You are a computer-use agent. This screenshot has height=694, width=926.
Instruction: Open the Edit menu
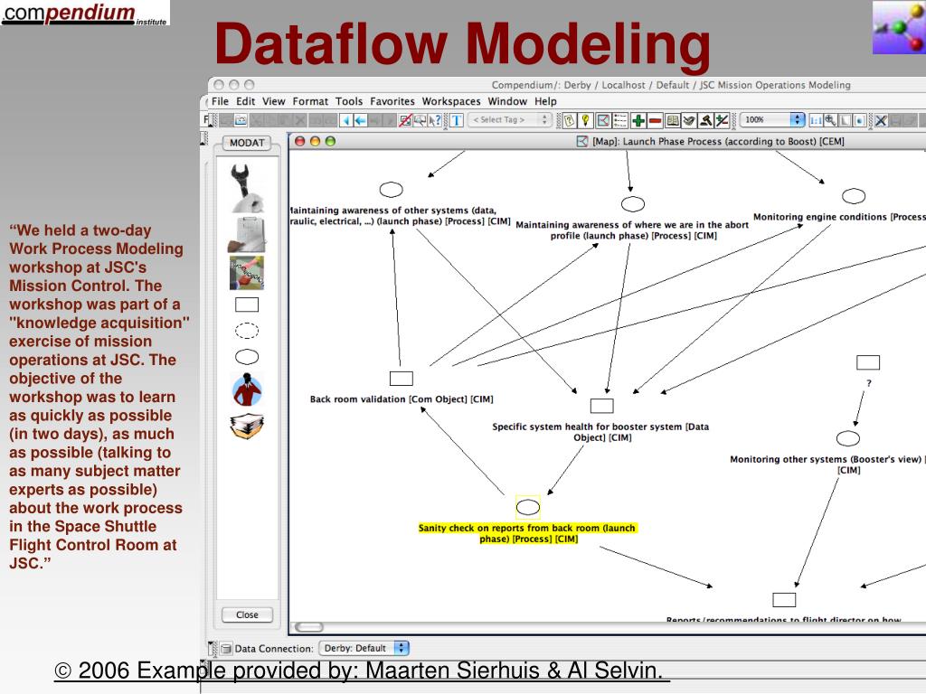246,101
